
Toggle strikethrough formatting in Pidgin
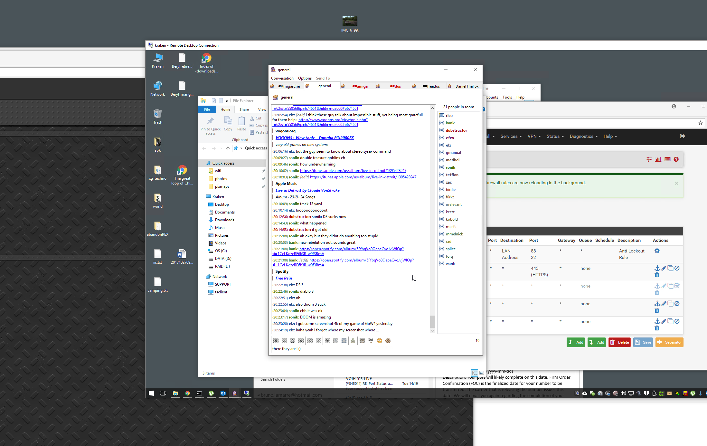coord(301,341)
